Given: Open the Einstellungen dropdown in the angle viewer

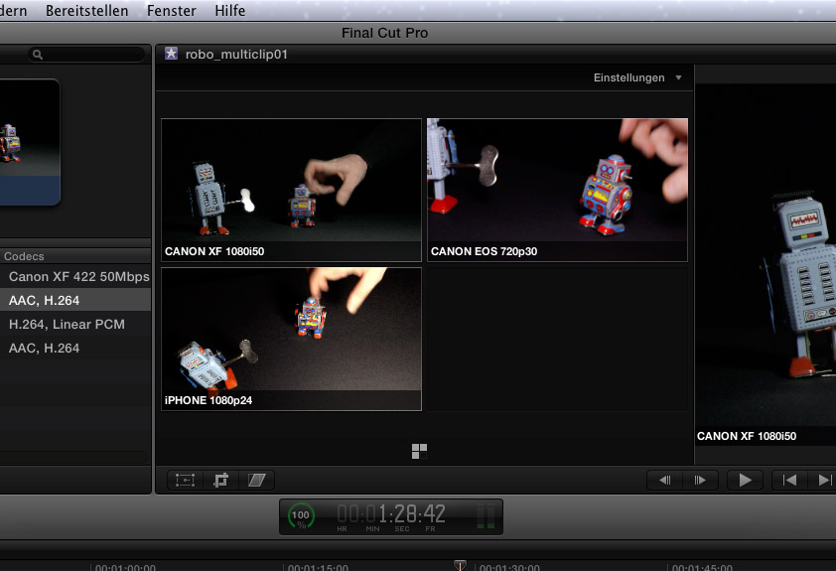Looking at the screenshot, I should (x=637, y=77).
